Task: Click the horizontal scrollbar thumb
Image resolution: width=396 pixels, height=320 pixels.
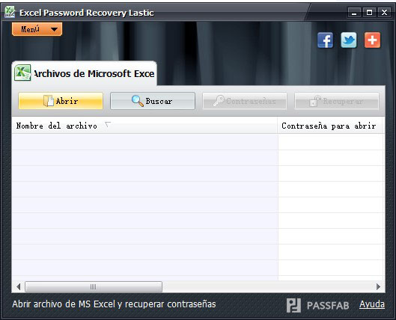Action: (94, 286)
